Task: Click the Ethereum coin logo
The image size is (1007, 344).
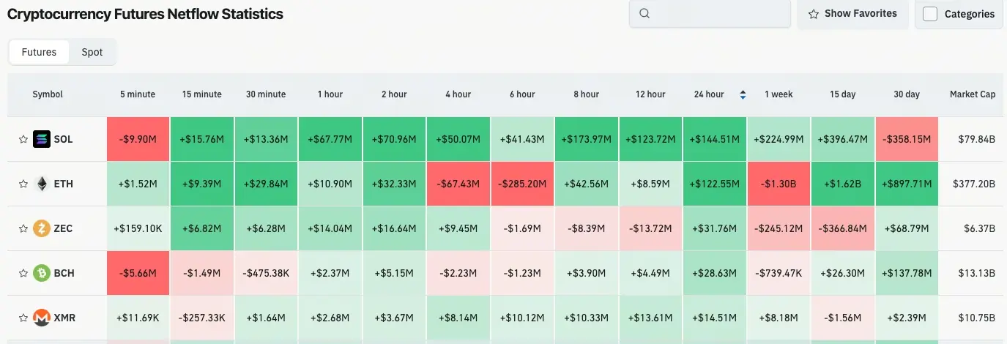Action: 42,184
